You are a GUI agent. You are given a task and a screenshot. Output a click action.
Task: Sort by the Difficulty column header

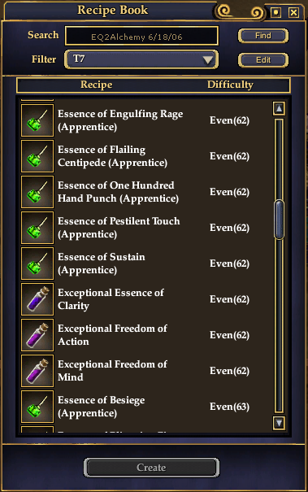click(x=230, y=85)
